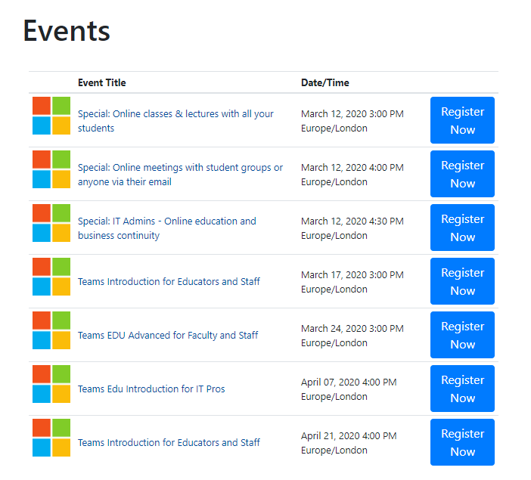531x480 pixels.
Task: Open March 17 'Teams Introduction for Educators and Staff' link
Action: [x=169, y=281]
